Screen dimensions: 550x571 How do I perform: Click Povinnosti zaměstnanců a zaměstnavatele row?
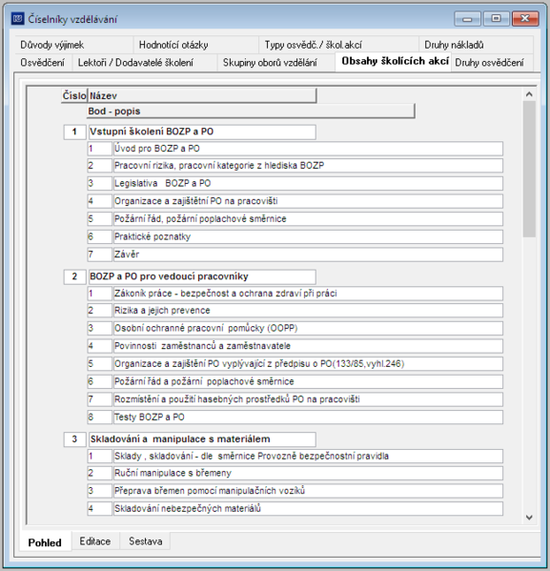pos(308,346)
